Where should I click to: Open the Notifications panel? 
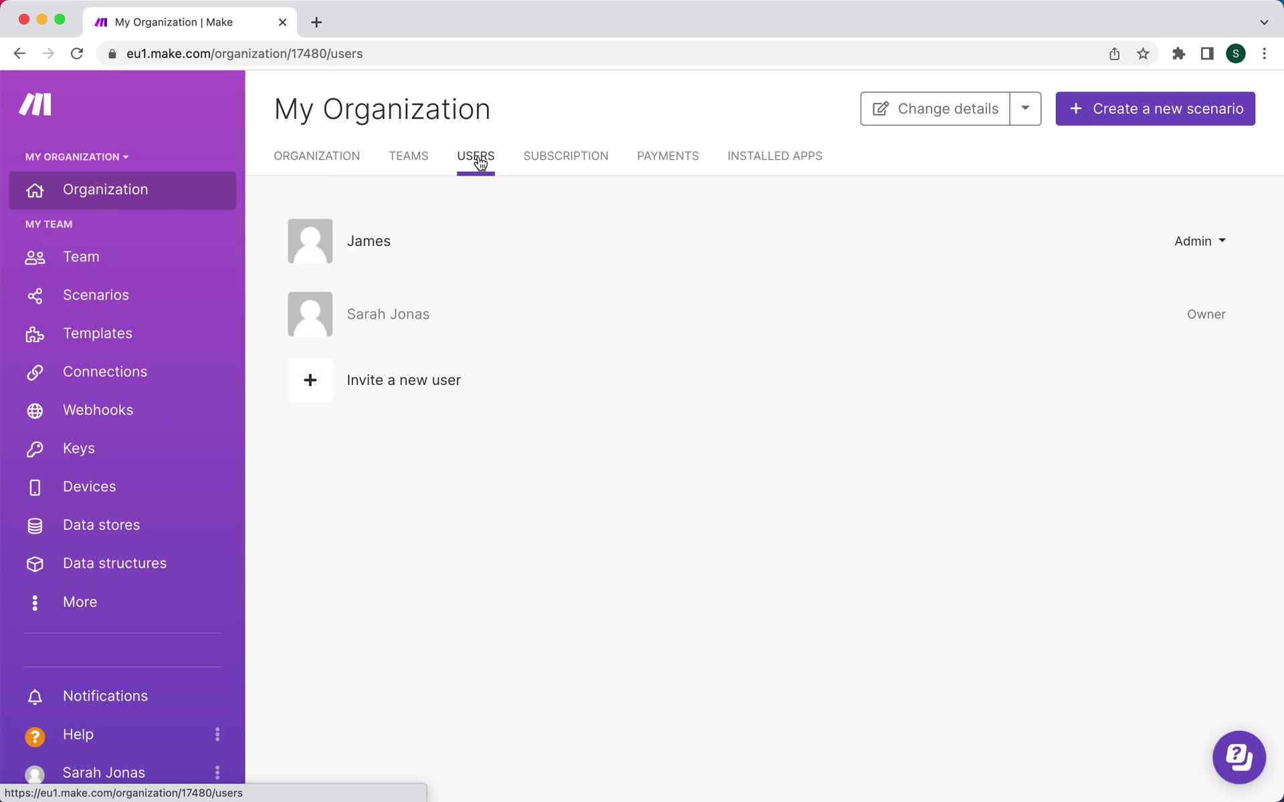tap(104, 695)
